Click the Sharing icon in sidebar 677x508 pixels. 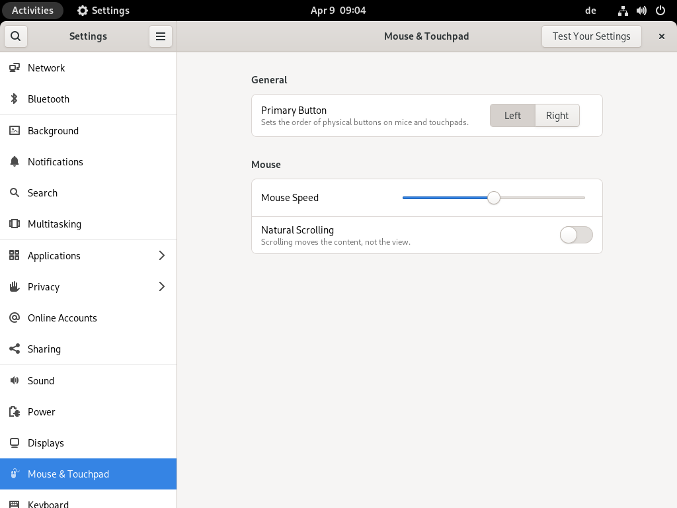[x=15, y=349]
